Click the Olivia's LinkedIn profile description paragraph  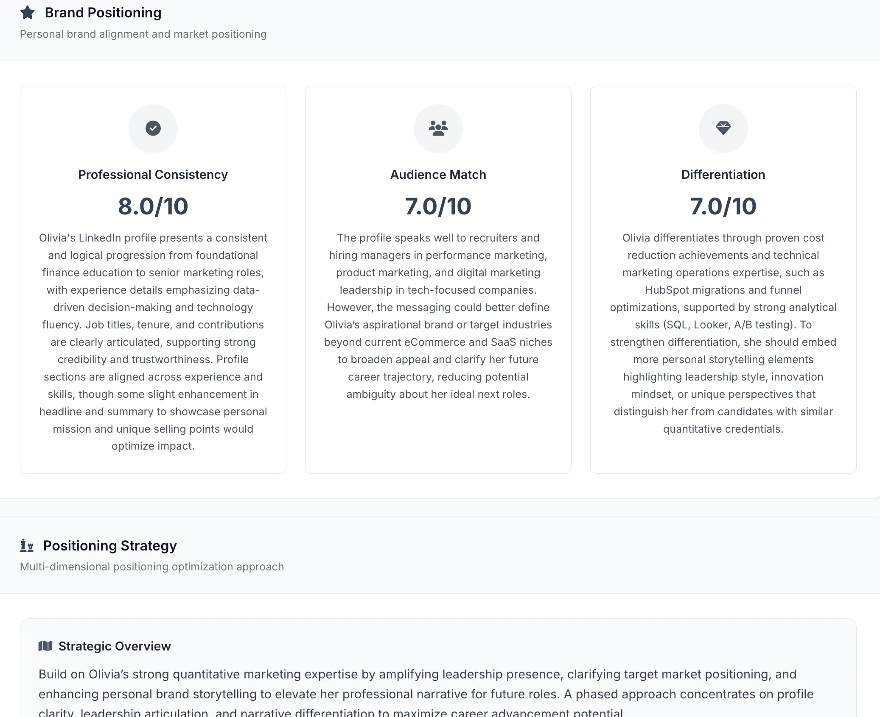click(153, 342)
